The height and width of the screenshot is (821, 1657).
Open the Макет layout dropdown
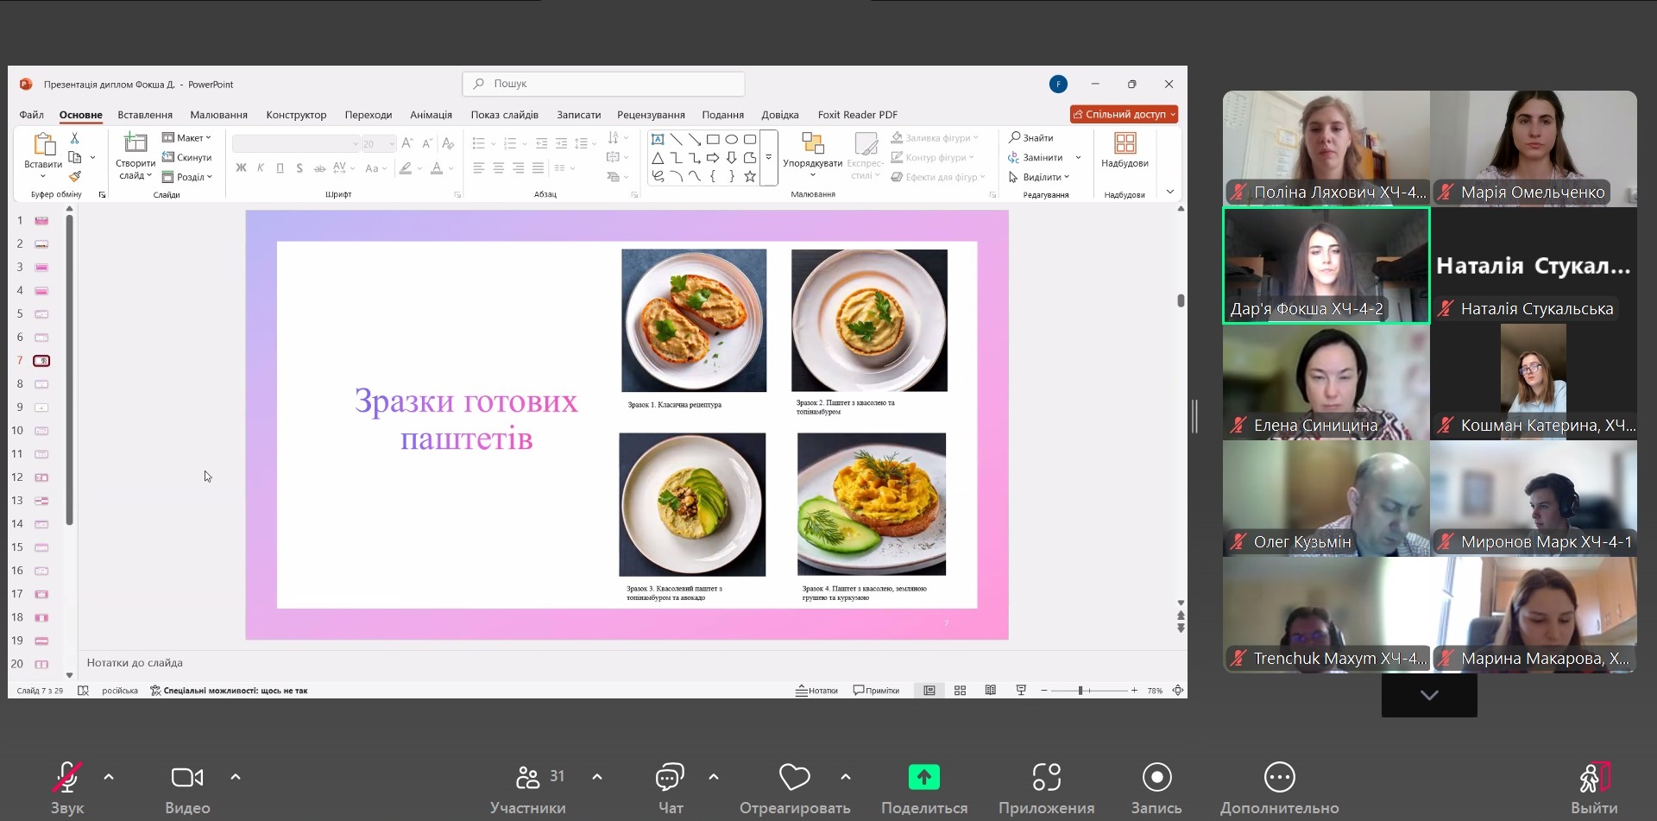click(187, 138)
